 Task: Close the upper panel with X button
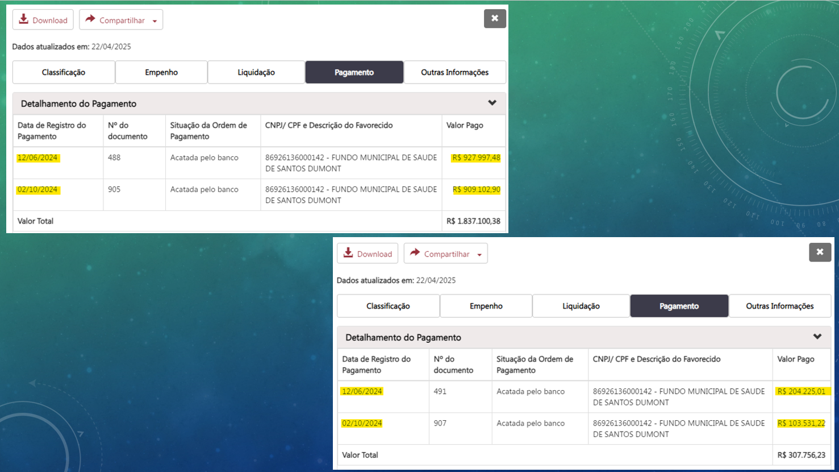click(495, 18)
